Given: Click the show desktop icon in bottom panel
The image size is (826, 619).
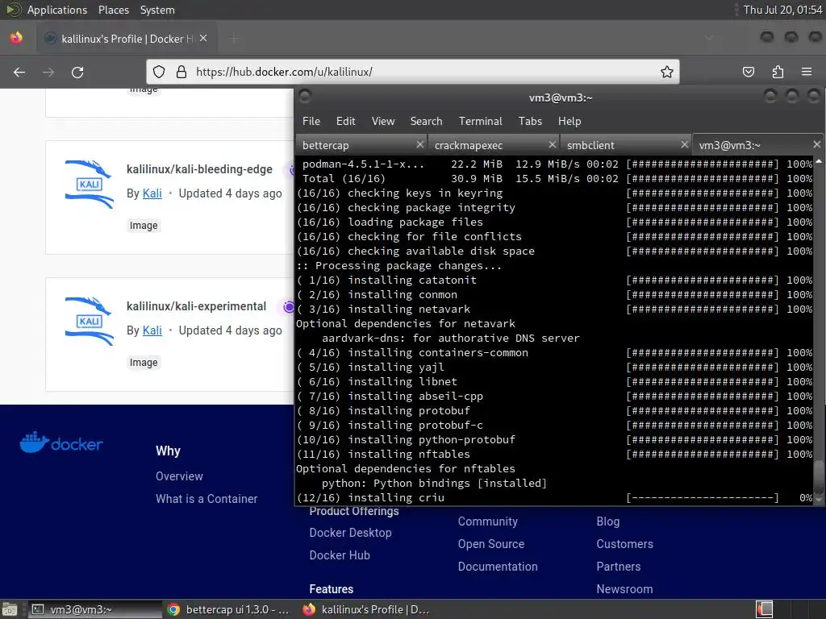Looking at the screenshot, I should (x=9, y=609).
